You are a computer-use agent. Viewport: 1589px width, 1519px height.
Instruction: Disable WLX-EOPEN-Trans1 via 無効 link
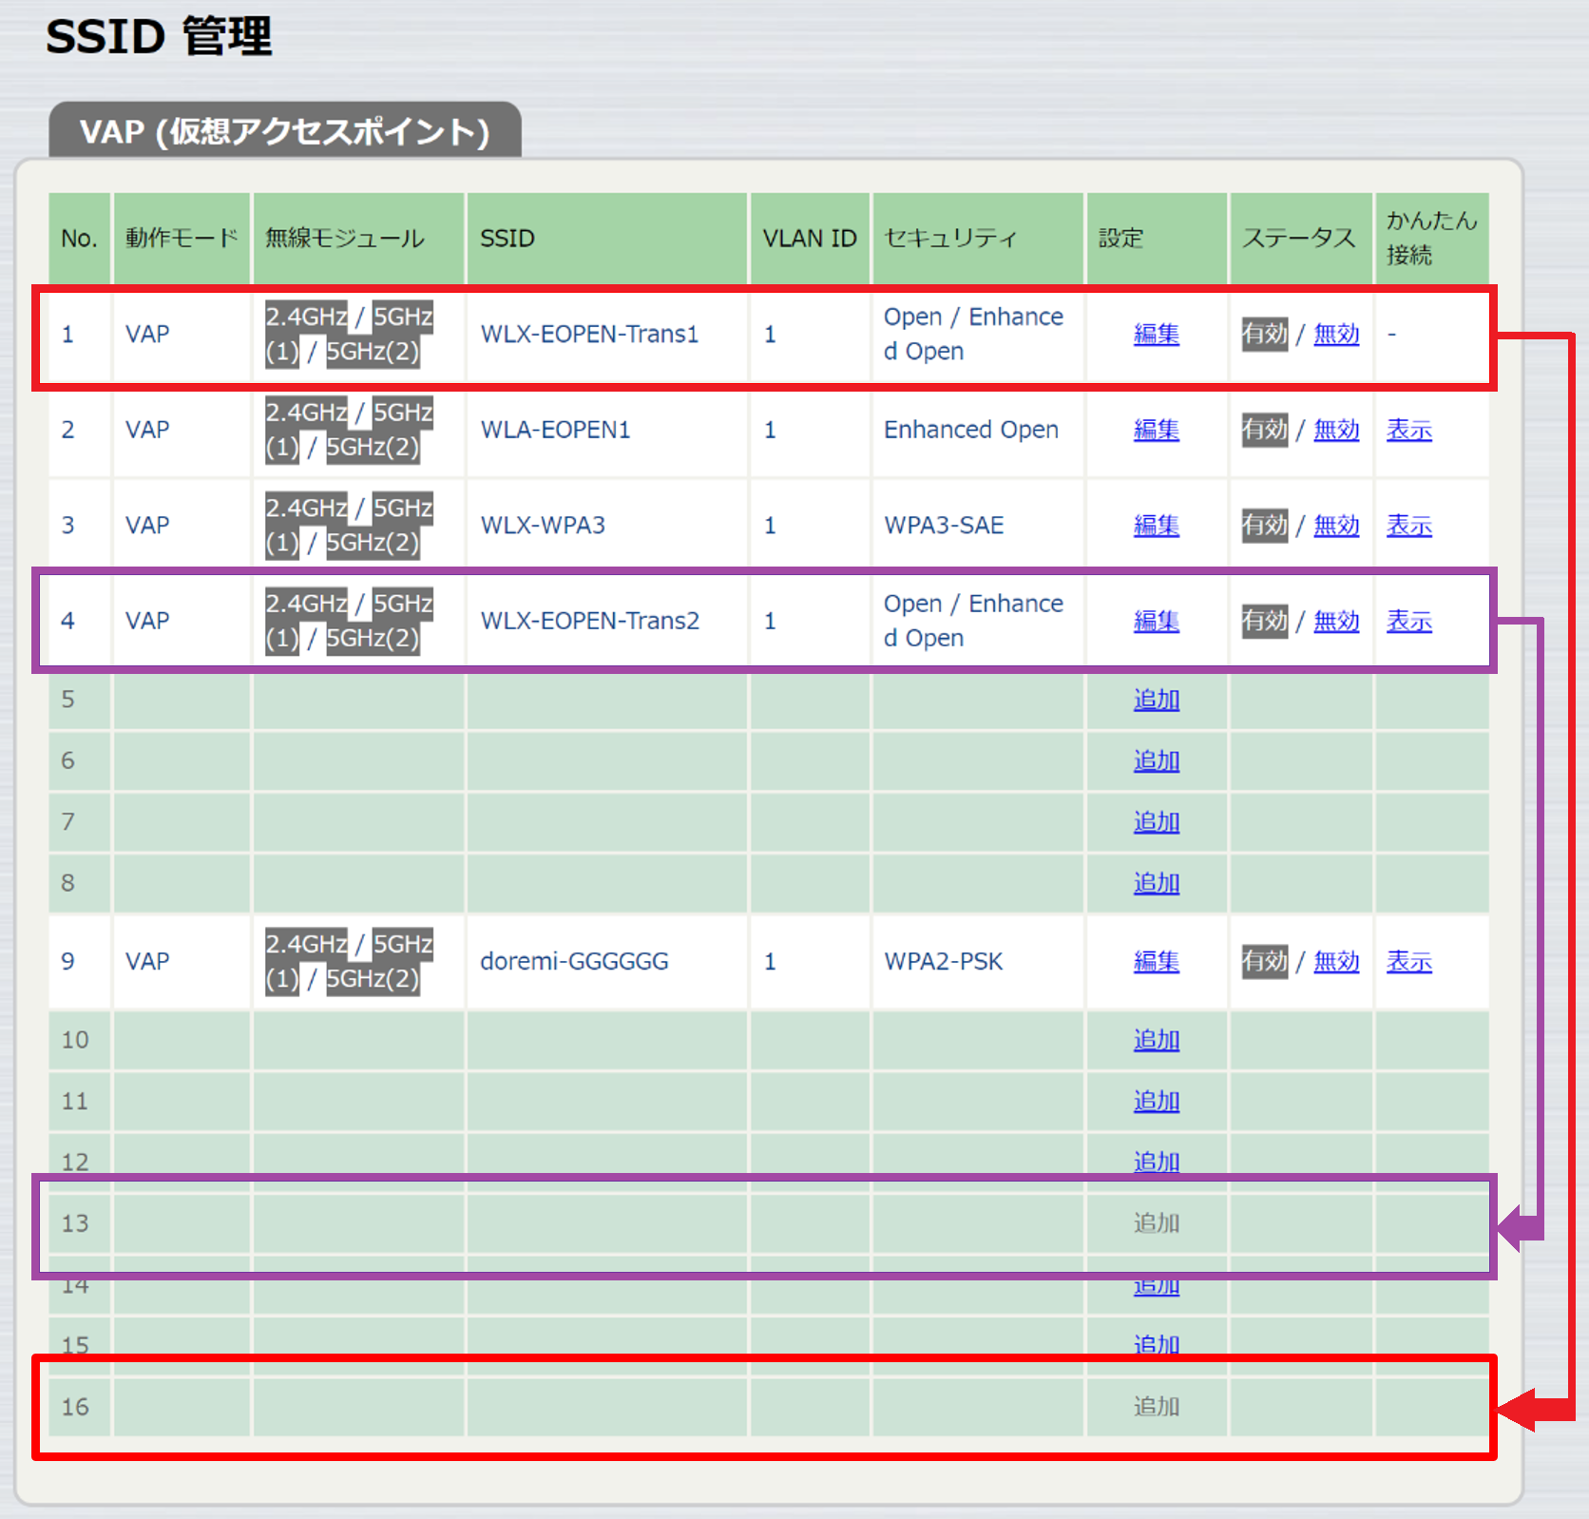click(1335, 335)
